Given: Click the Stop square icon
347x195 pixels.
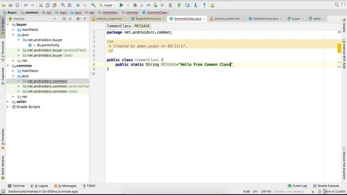Looking at the screenshot, I should coord(162,5).
